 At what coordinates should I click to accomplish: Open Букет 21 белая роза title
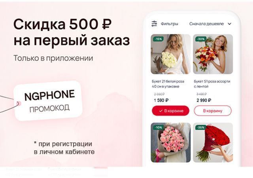tap(168, 84)
